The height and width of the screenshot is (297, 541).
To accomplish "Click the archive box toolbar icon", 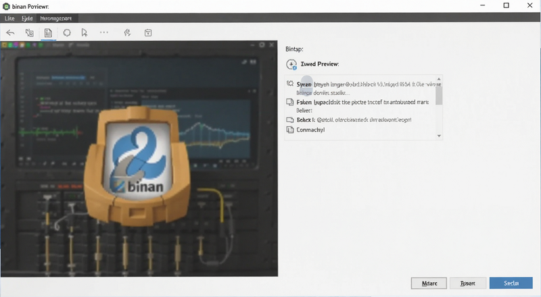I will (148, 32).
